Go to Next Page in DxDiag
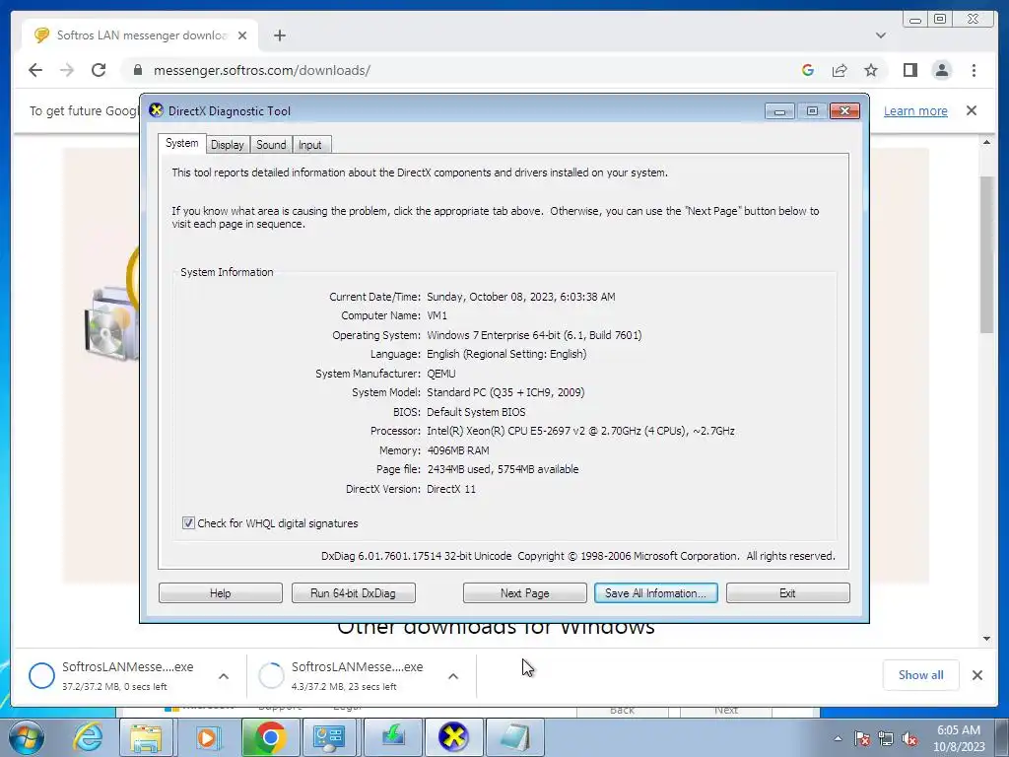Image resolution: width=1009 pixels, height=757 pixels. [524, 592]
